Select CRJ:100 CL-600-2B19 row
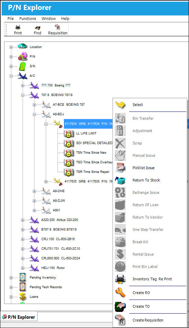This screenshot has height=328, width=189. coord(58,239)
